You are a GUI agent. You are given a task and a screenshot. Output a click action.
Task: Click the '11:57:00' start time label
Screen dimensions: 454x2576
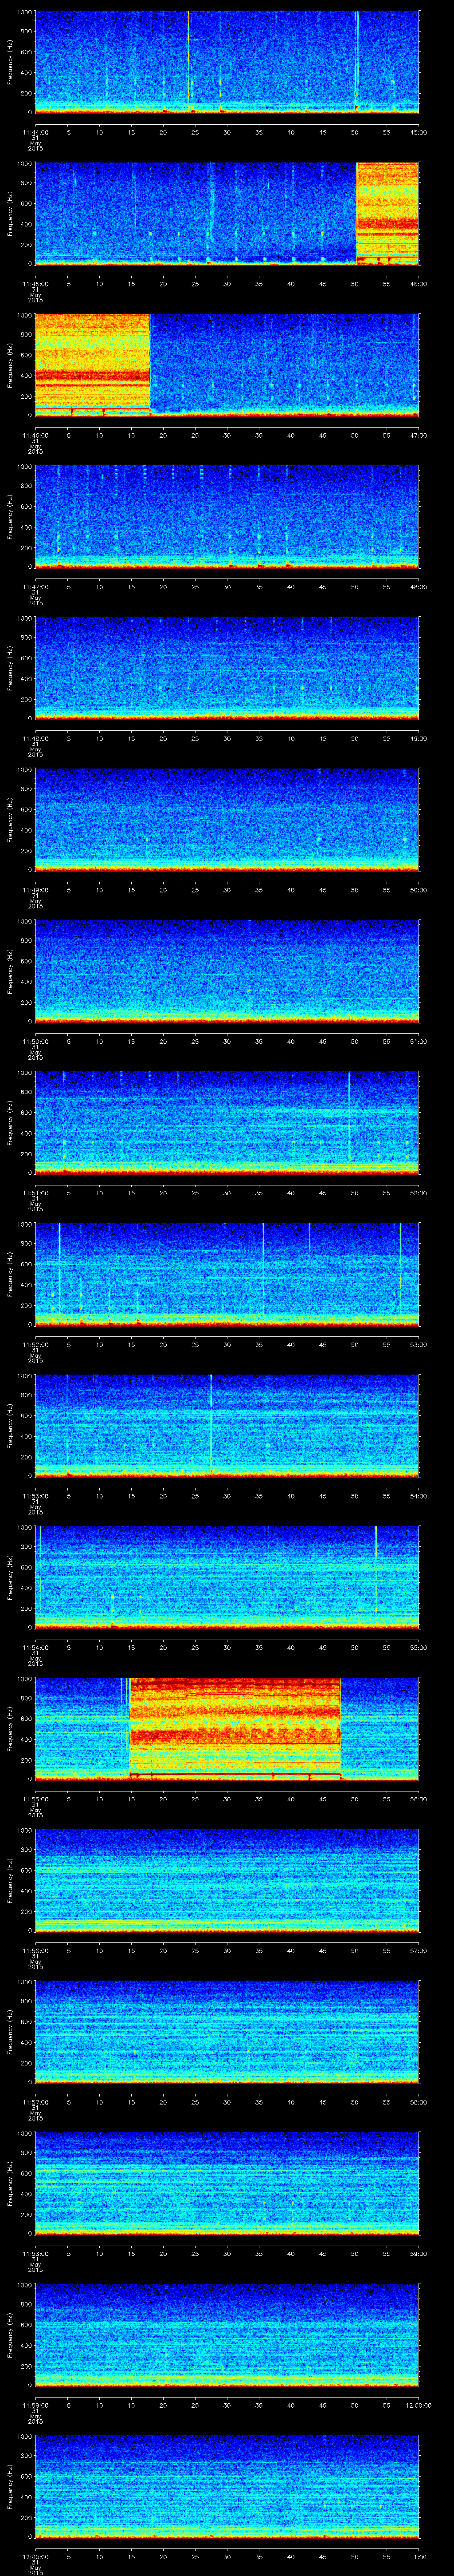click(x=35, y=2102)
